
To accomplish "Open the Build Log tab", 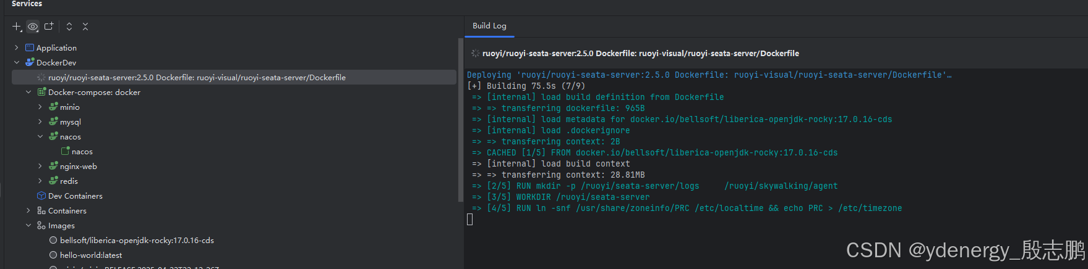I will [x=489, y=26].
